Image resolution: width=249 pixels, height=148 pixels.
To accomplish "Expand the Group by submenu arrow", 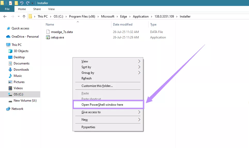I will 139,73.
